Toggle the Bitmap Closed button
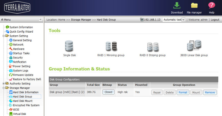Viewport: 222px width, 116px height. point(109,92)
